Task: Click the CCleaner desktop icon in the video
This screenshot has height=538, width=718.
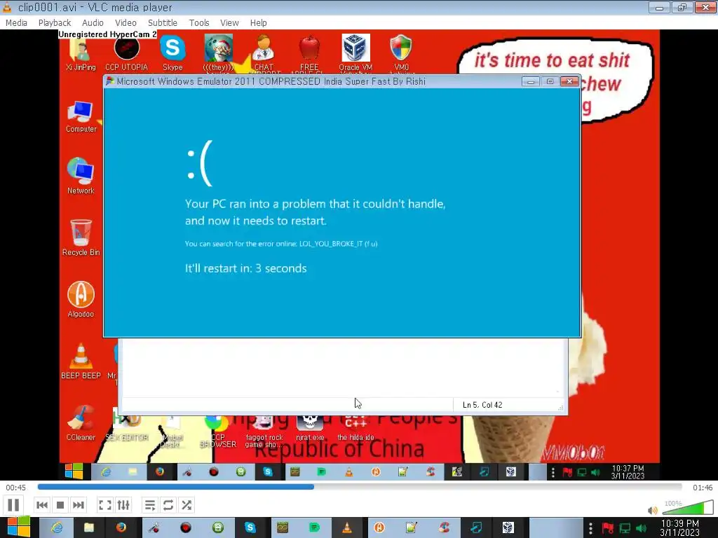Action: point(81,422)
